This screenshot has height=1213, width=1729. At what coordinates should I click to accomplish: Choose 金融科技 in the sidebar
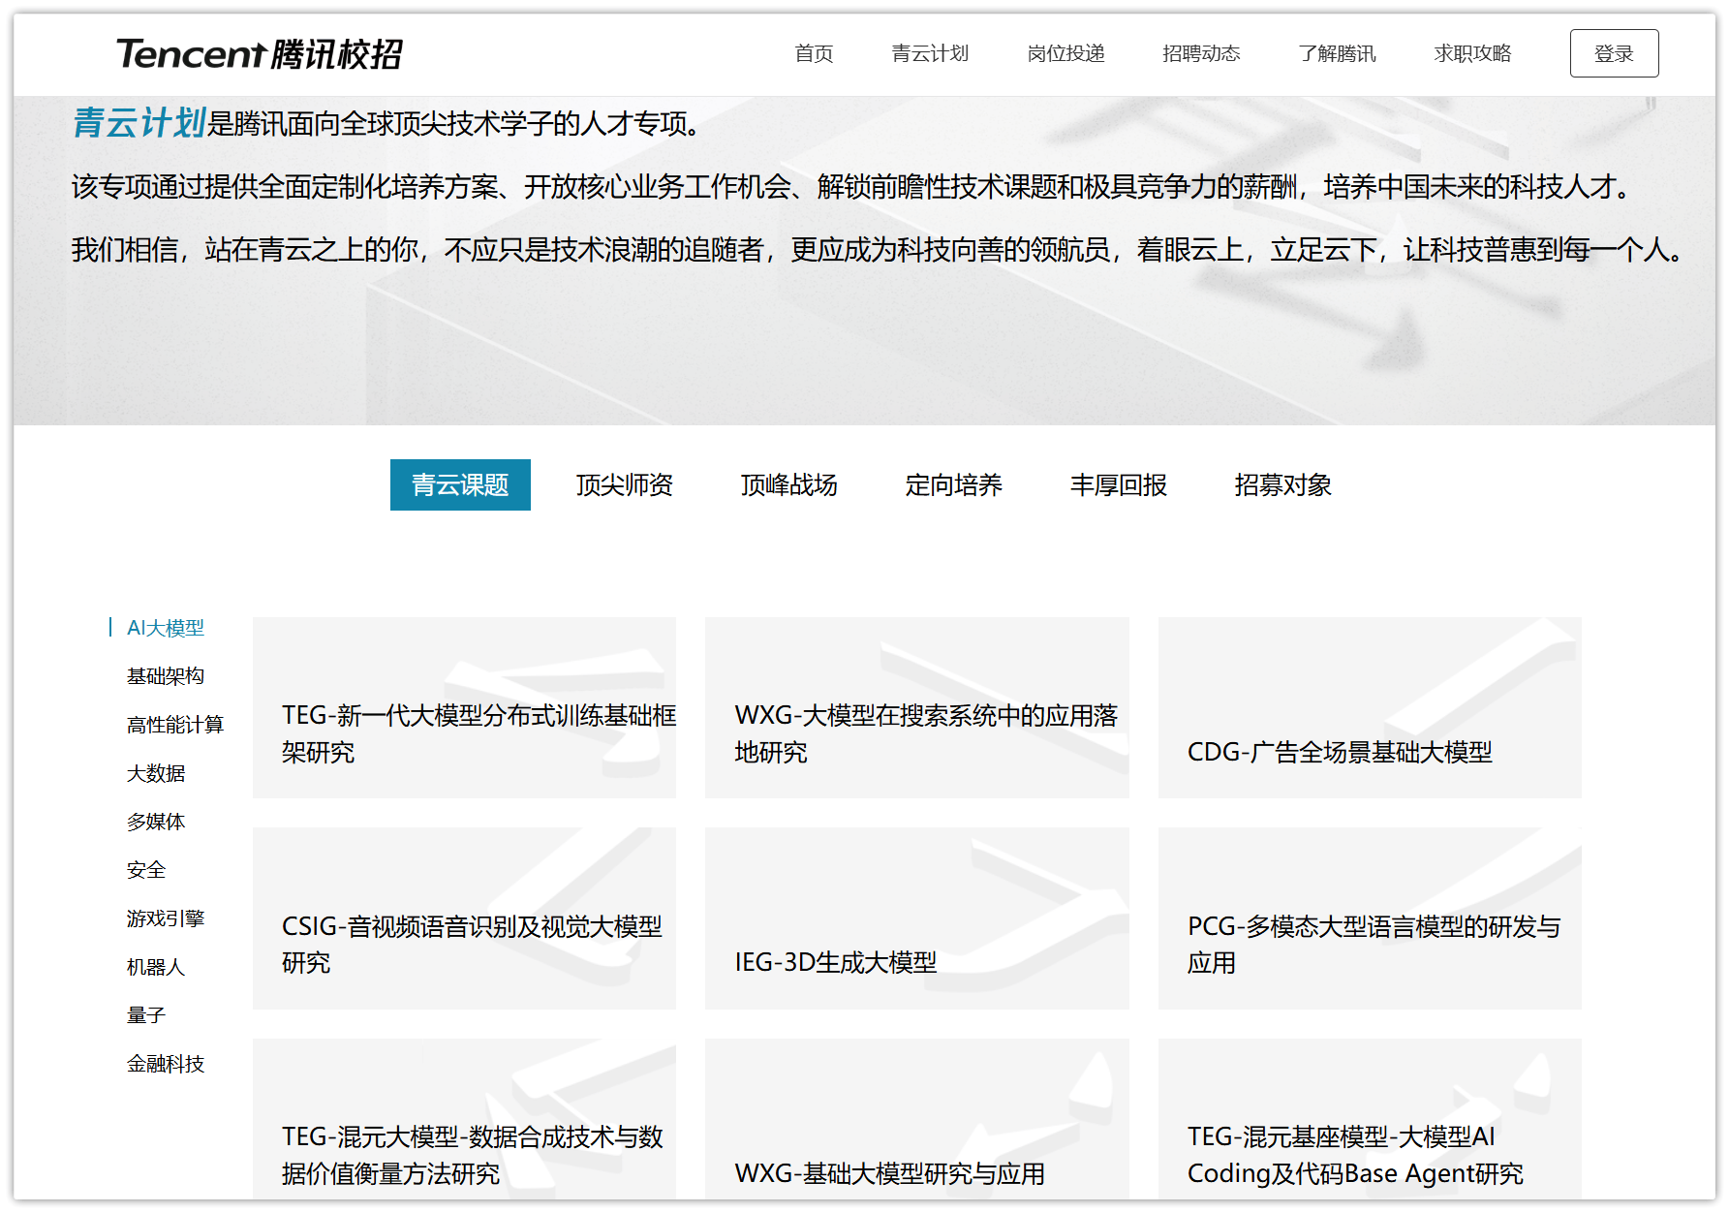click(x=166, y=1064)
